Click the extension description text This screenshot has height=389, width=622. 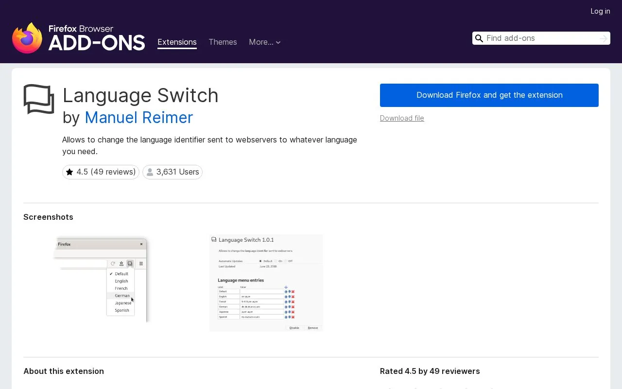pos(209,145)
